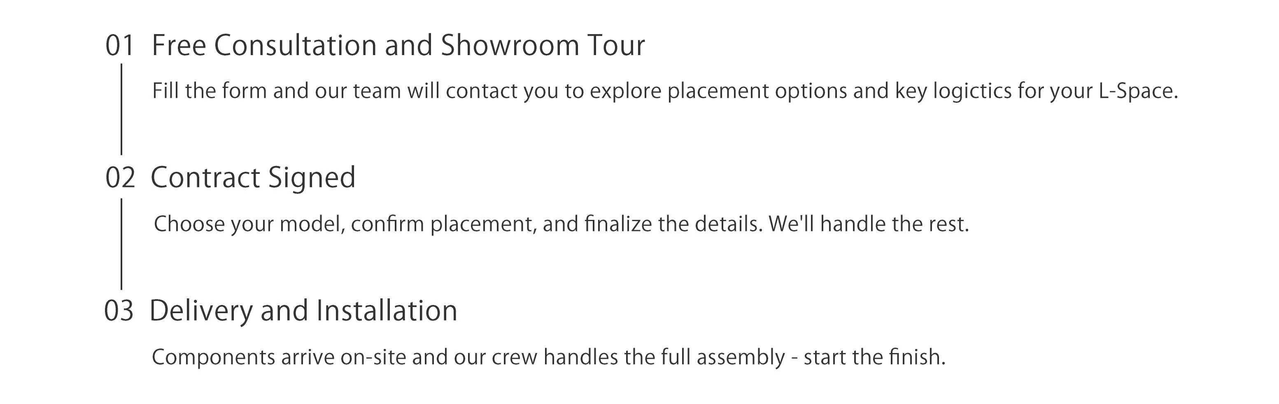This screenshot has height=404, width=1279.
Task: Select the Delivery and Installation heading
Action: tap(303, 311)
